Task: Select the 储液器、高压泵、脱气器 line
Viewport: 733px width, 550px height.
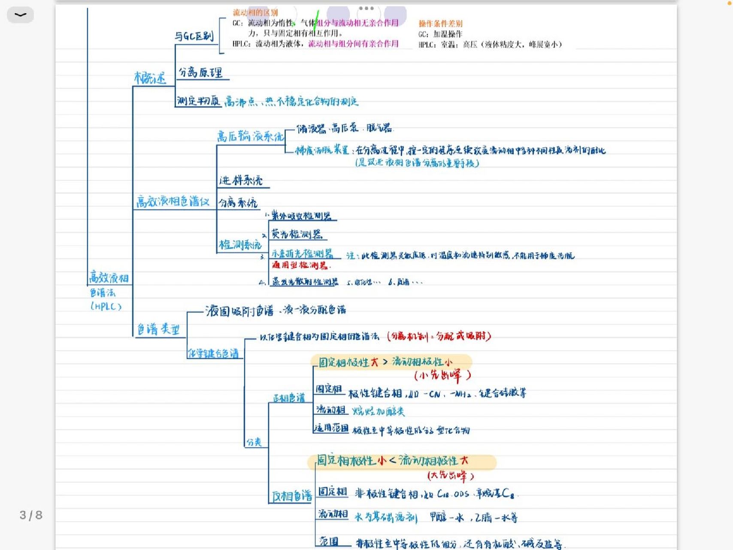Action: tap(345, 128)
